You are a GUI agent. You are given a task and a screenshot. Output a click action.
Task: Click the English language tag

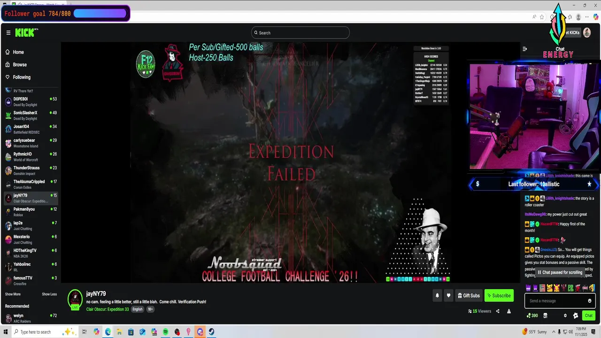tap(138, 309)
